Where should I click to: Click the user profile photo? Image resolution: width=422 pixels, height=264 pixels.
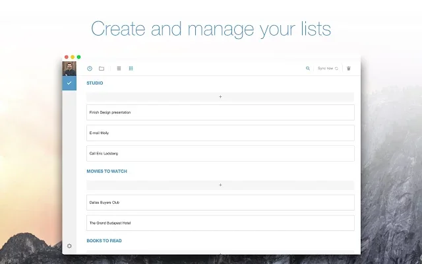69,68
